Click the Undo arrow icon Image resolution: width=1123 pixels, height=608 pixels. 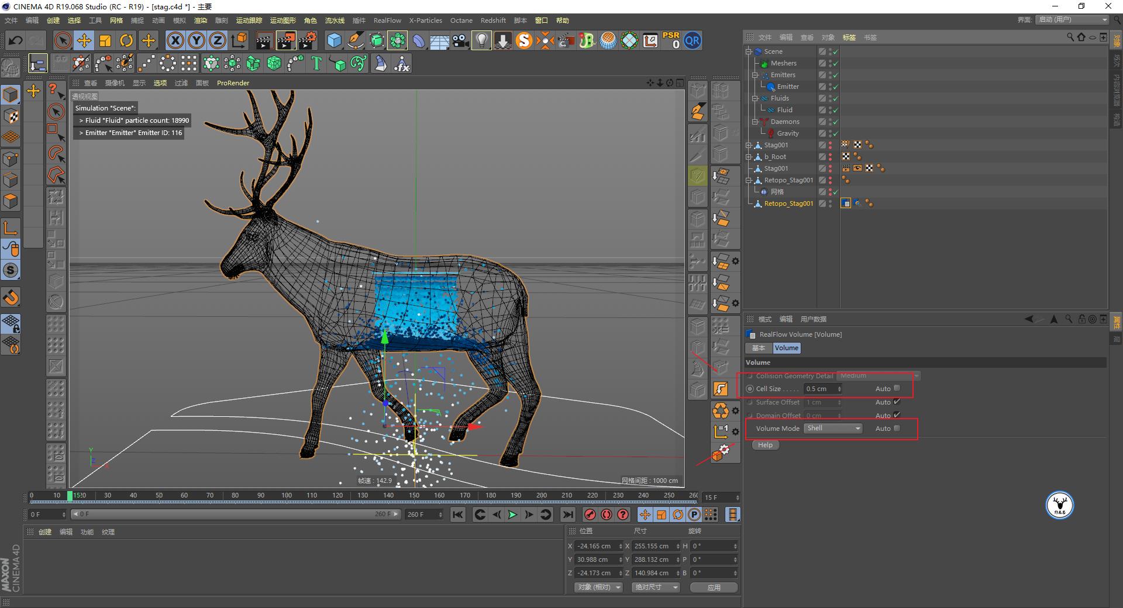16,40
